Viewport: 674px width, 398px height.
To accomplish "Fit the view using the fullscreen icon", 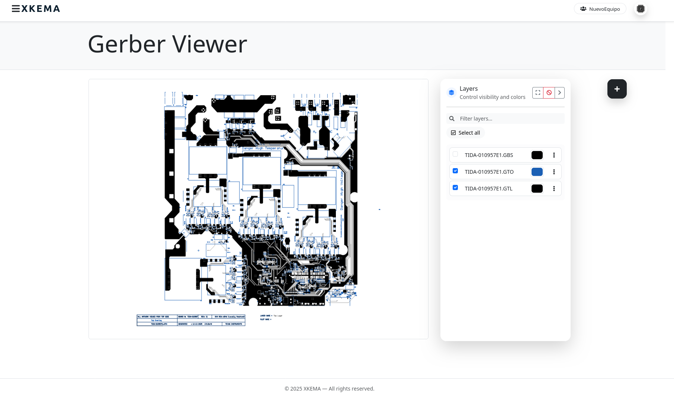I will (x=538, y=93).
